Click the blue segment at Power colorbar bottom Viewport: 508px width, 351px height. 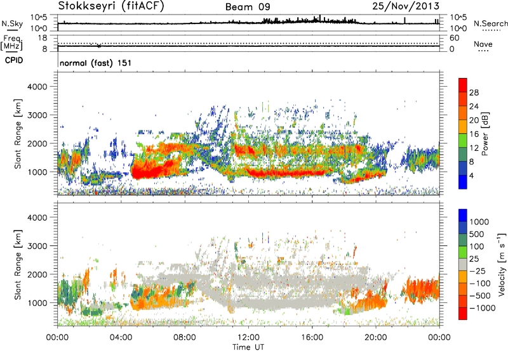[463, 182]
